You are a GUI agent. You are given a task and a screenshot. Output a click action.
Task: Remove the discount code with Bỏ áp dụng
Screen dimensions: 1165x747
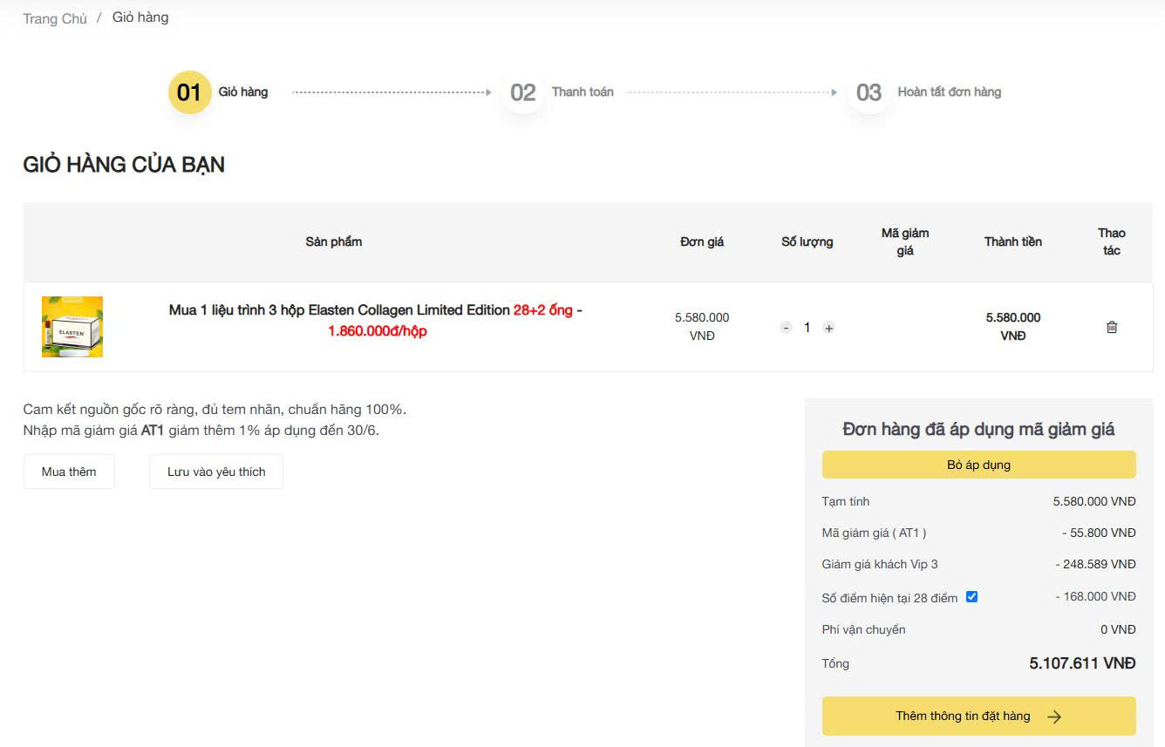pos(978,465)
